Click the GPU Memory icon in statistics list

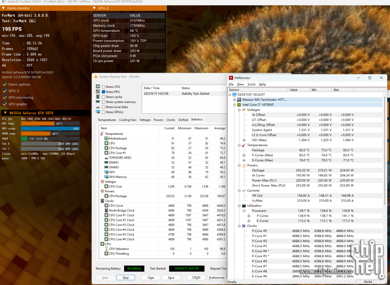106,177
